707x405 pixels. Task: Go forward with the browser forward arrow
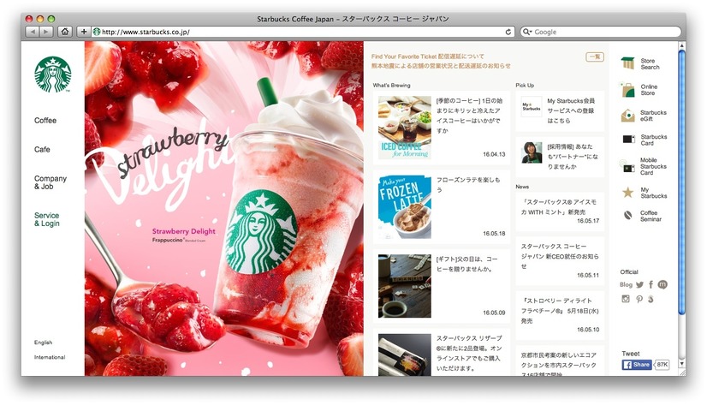[46, 32]
